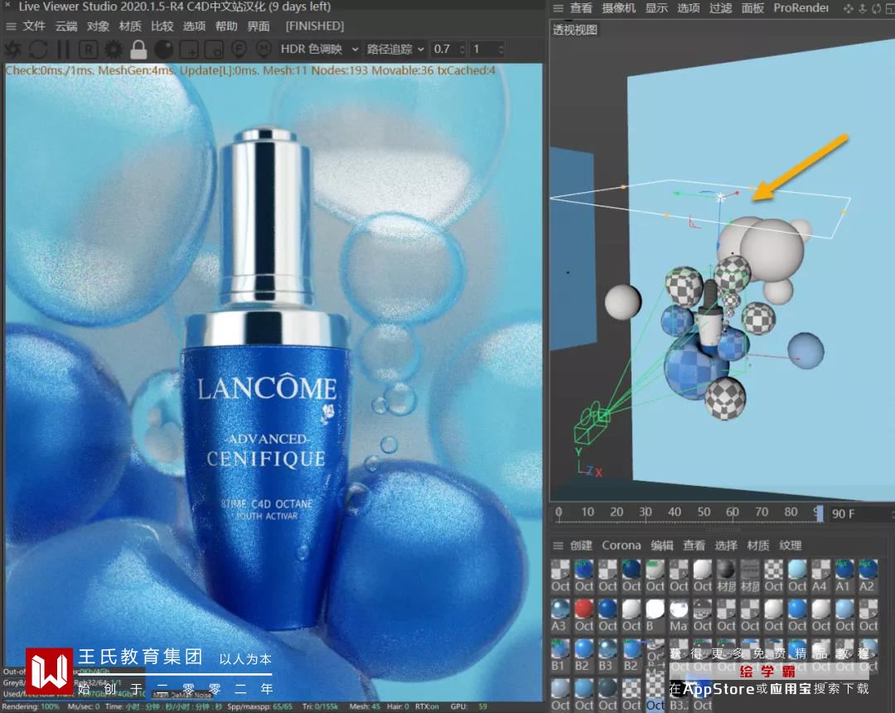The width and height of the screenshot is (895, 713).
Task: Pause the live viewer render
Action: click(63, 50)
